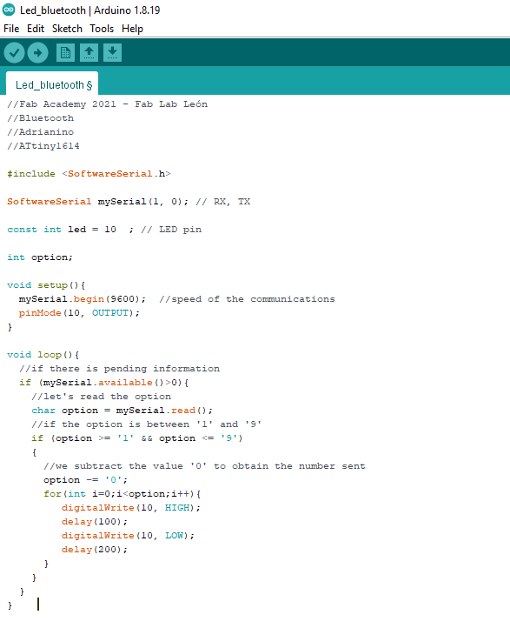The width and height of the screenshot is (510, 628).
Task: Open the Tools menu
Action: (x=102, y=29)
